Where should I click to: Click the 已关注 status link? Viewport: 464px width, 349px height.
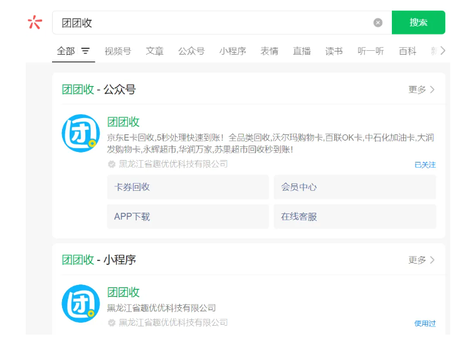(425, 164)
